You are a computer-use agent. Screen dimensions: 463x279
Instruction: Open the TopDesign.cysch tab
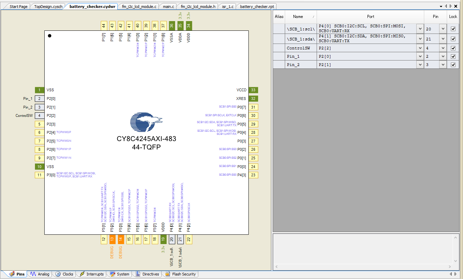48,7
